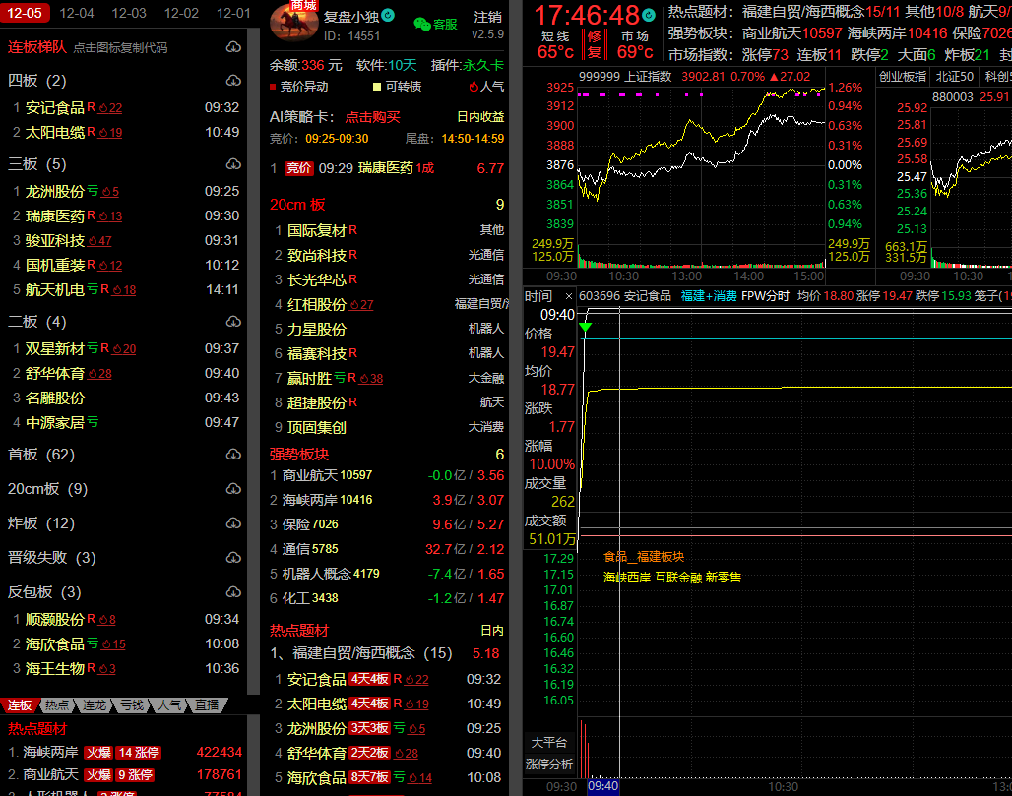Click 注销 to log out
The width and height of the screenshot is (1012, 796).
click(x=487, y=17)
